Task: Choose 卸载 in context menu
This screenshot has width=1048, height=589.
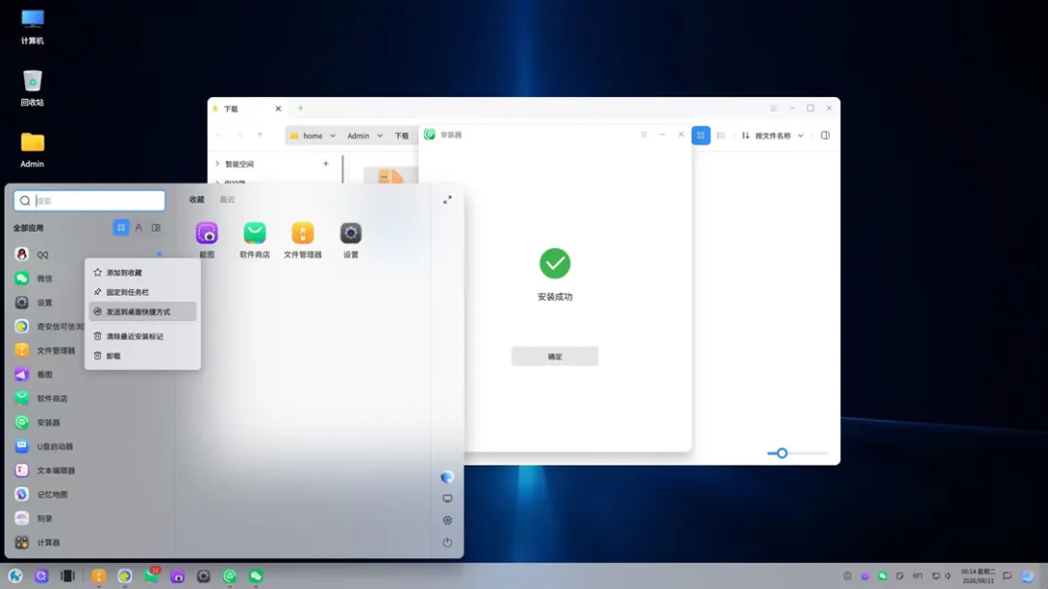Action: coord(143,356)
